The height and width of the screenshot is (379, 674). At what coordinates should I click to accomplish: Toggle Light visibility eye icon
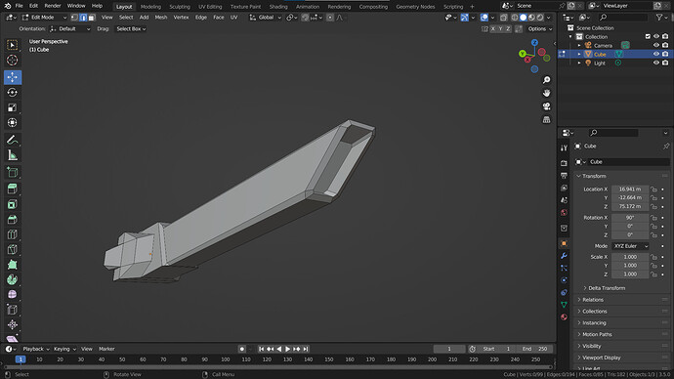(656, 63)
